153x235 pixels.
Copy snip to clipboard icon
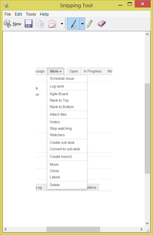pos(40,24)
